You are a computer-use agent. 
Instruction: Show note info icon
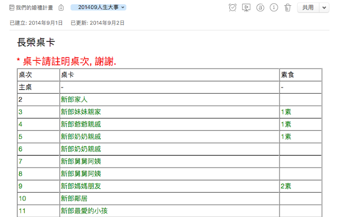tap(274, 7)
